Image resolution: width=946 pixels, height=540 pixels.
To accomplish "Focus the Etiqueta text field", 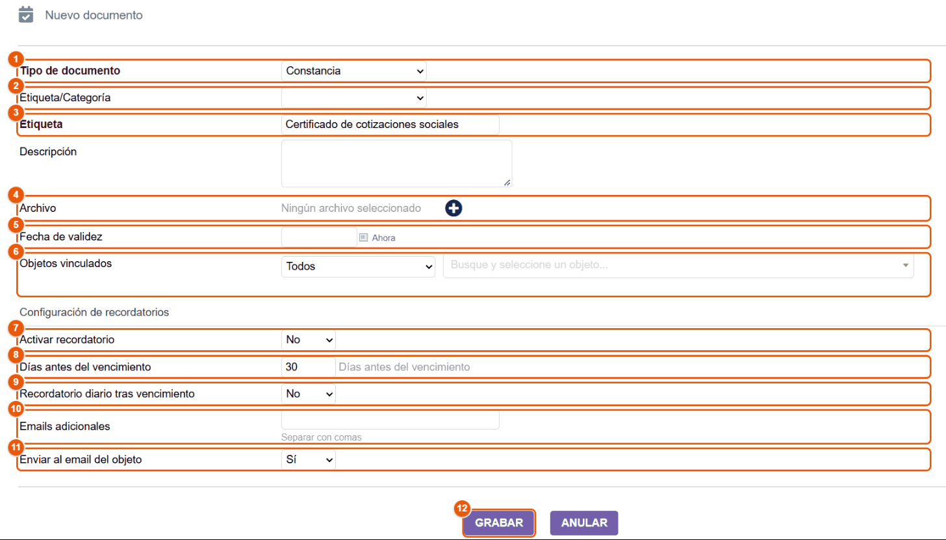I will coord(390,125).
